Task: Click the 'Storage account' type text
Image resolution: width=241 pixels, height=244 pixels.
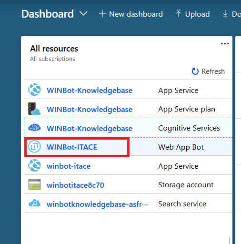Action: [x=186, y=185]
